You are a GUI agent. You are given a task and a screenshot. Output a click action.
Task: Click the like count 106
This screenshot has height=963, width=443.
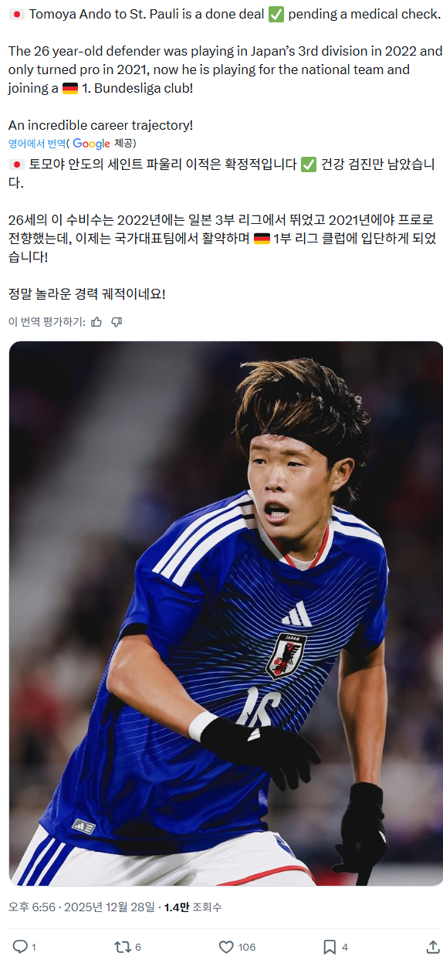tap(247, 947)
